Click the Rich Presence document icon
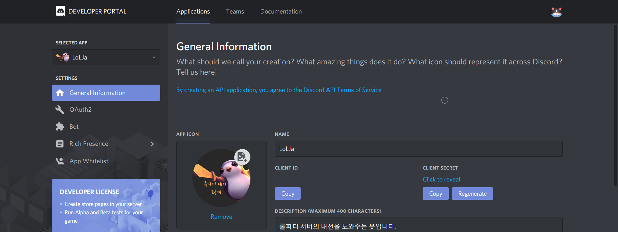The height and width of the screenshot is (232, 618). (60, 144)
